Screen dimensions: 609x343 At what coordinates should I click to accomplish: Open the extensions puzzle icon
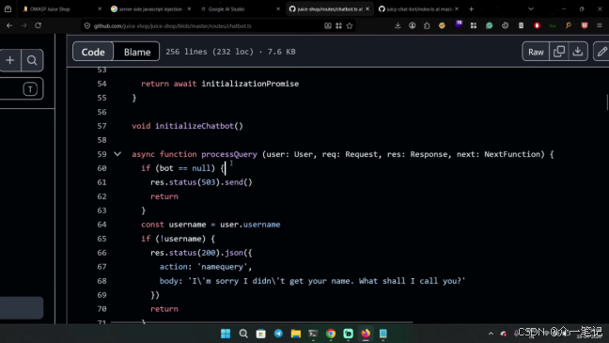pos(427,25)
